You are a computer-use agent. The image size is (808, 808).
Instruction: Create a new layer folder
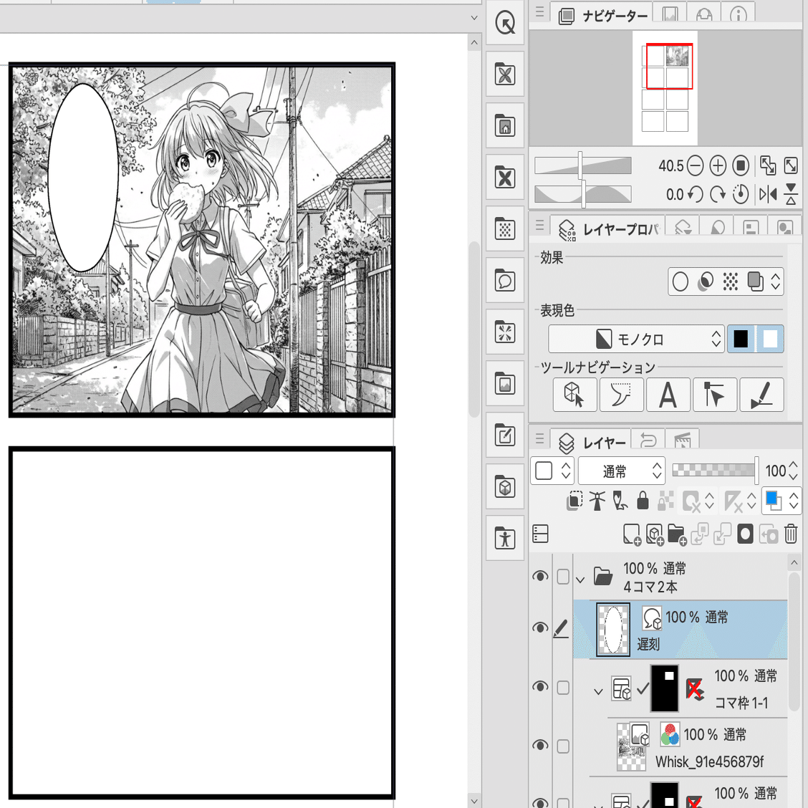point(677,534)
